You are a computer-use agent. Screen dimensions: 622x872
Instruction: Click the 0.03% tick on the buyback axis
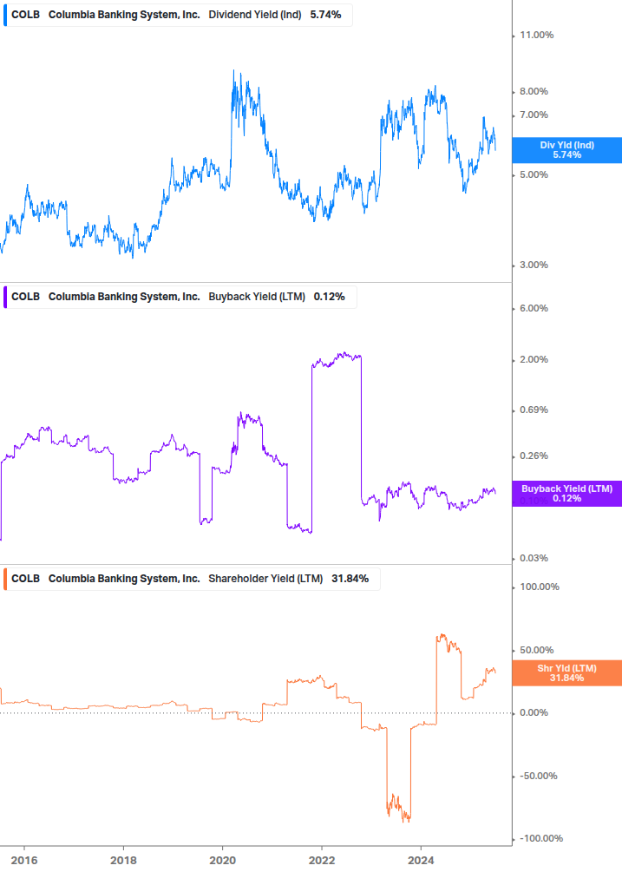pyautogui.click(x=534, y=559)
